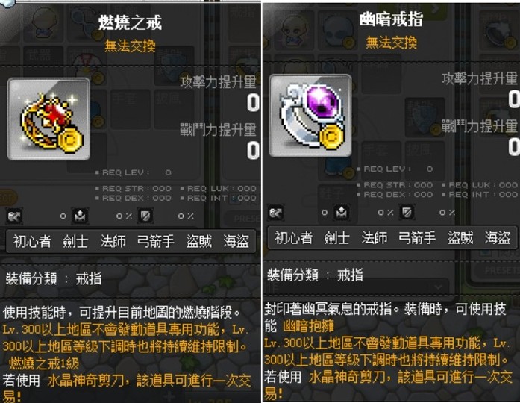Click the star enhancement icon in left tooltip

click(81, 216)
